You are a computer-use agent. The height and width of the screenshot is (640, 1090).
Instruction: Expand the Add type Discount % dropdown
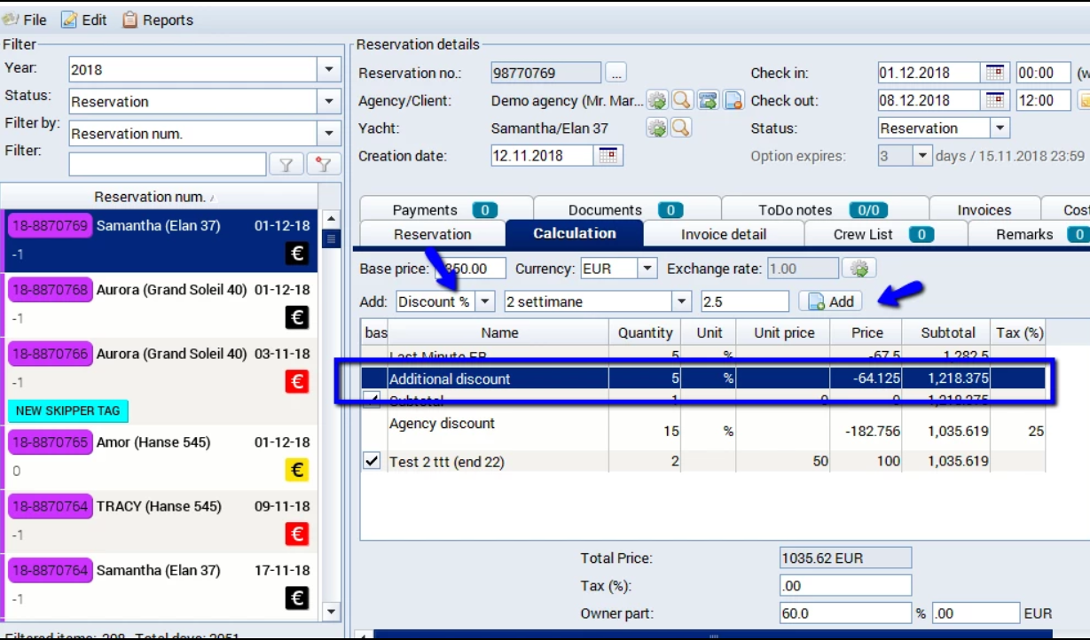click(x=484, y=301)
